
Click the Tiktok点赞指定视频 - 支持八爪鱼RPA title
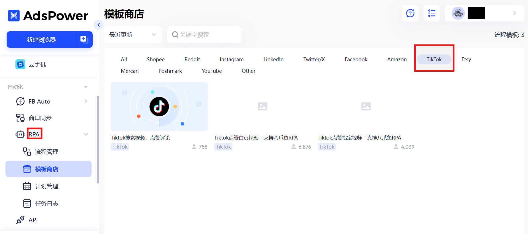pyautogui.click(x=359, y=138)
